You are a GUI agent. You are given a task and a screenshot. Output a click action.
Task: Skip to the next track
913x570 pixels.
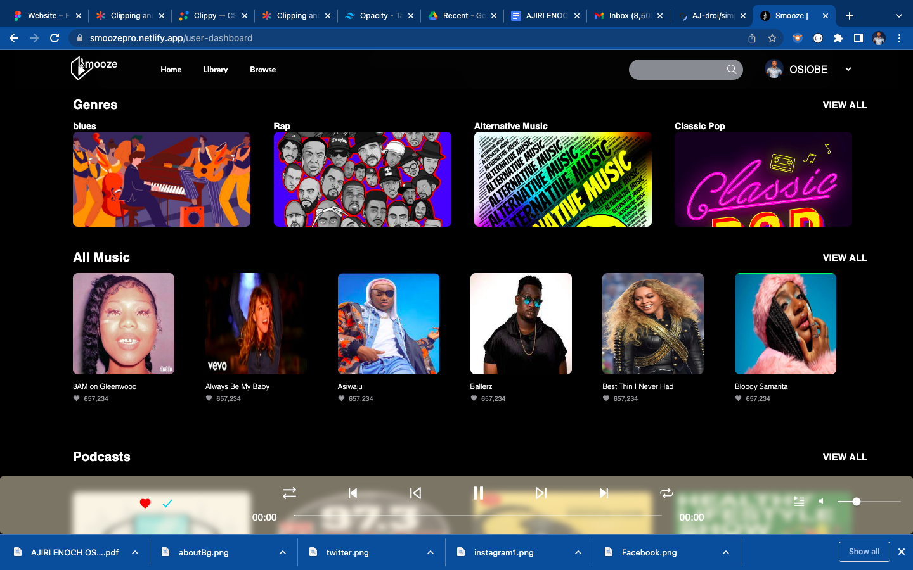coord(603,493)
